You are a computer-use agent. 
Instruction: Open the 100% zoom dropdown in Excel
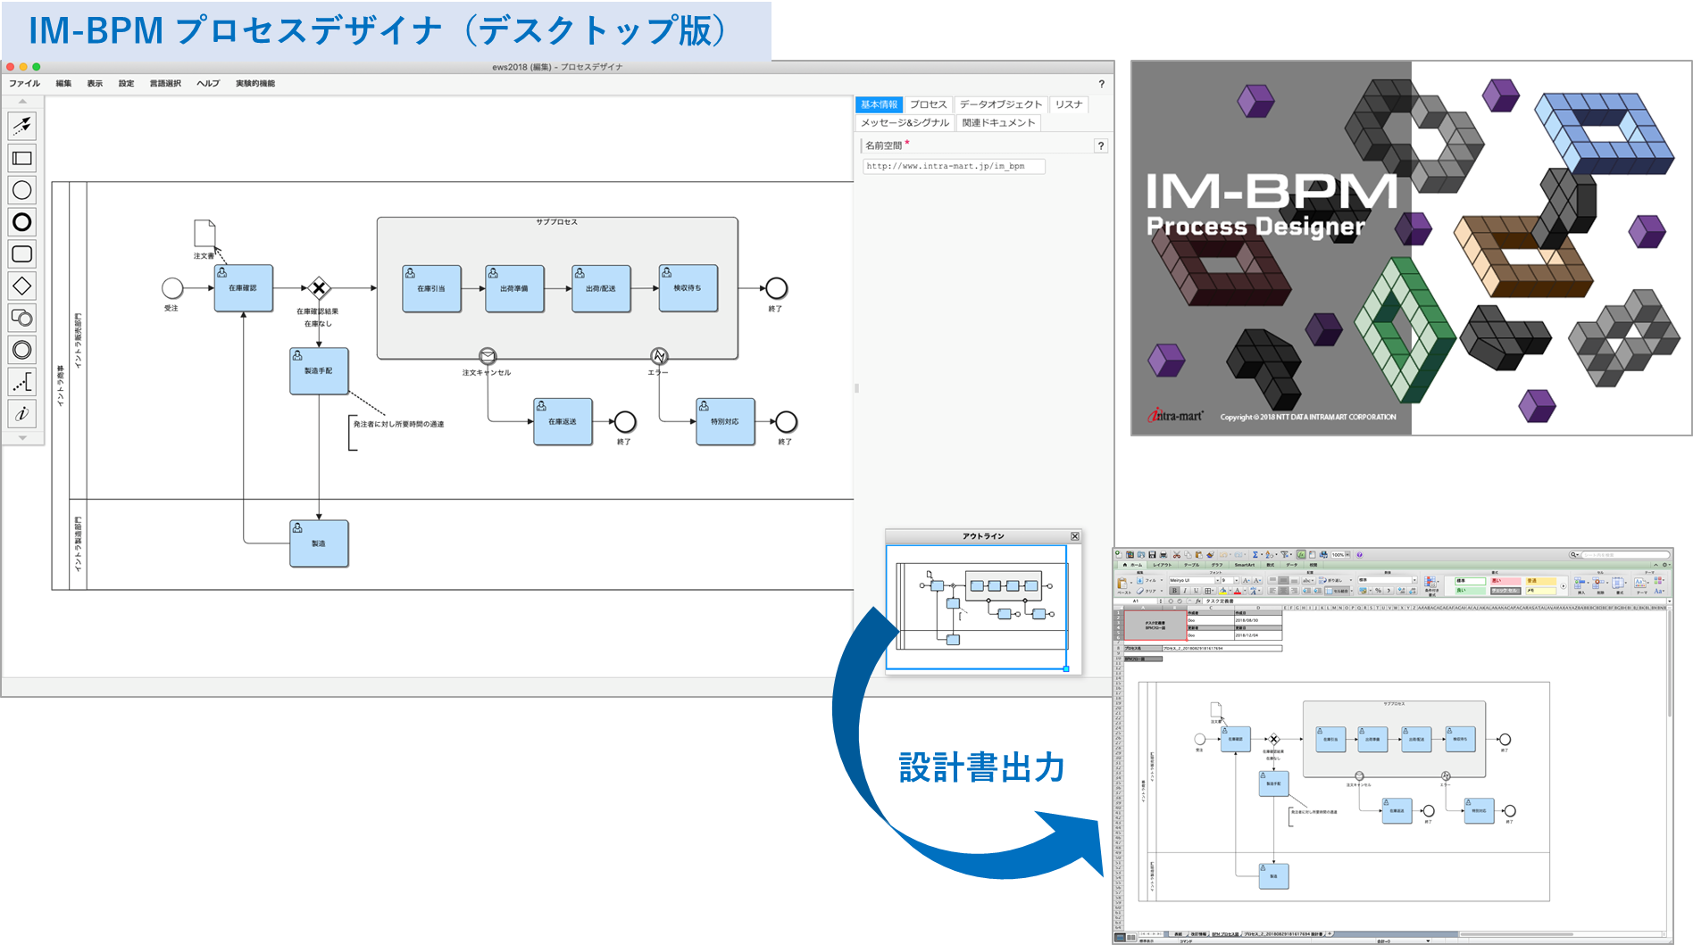(x=1347, y=555)
